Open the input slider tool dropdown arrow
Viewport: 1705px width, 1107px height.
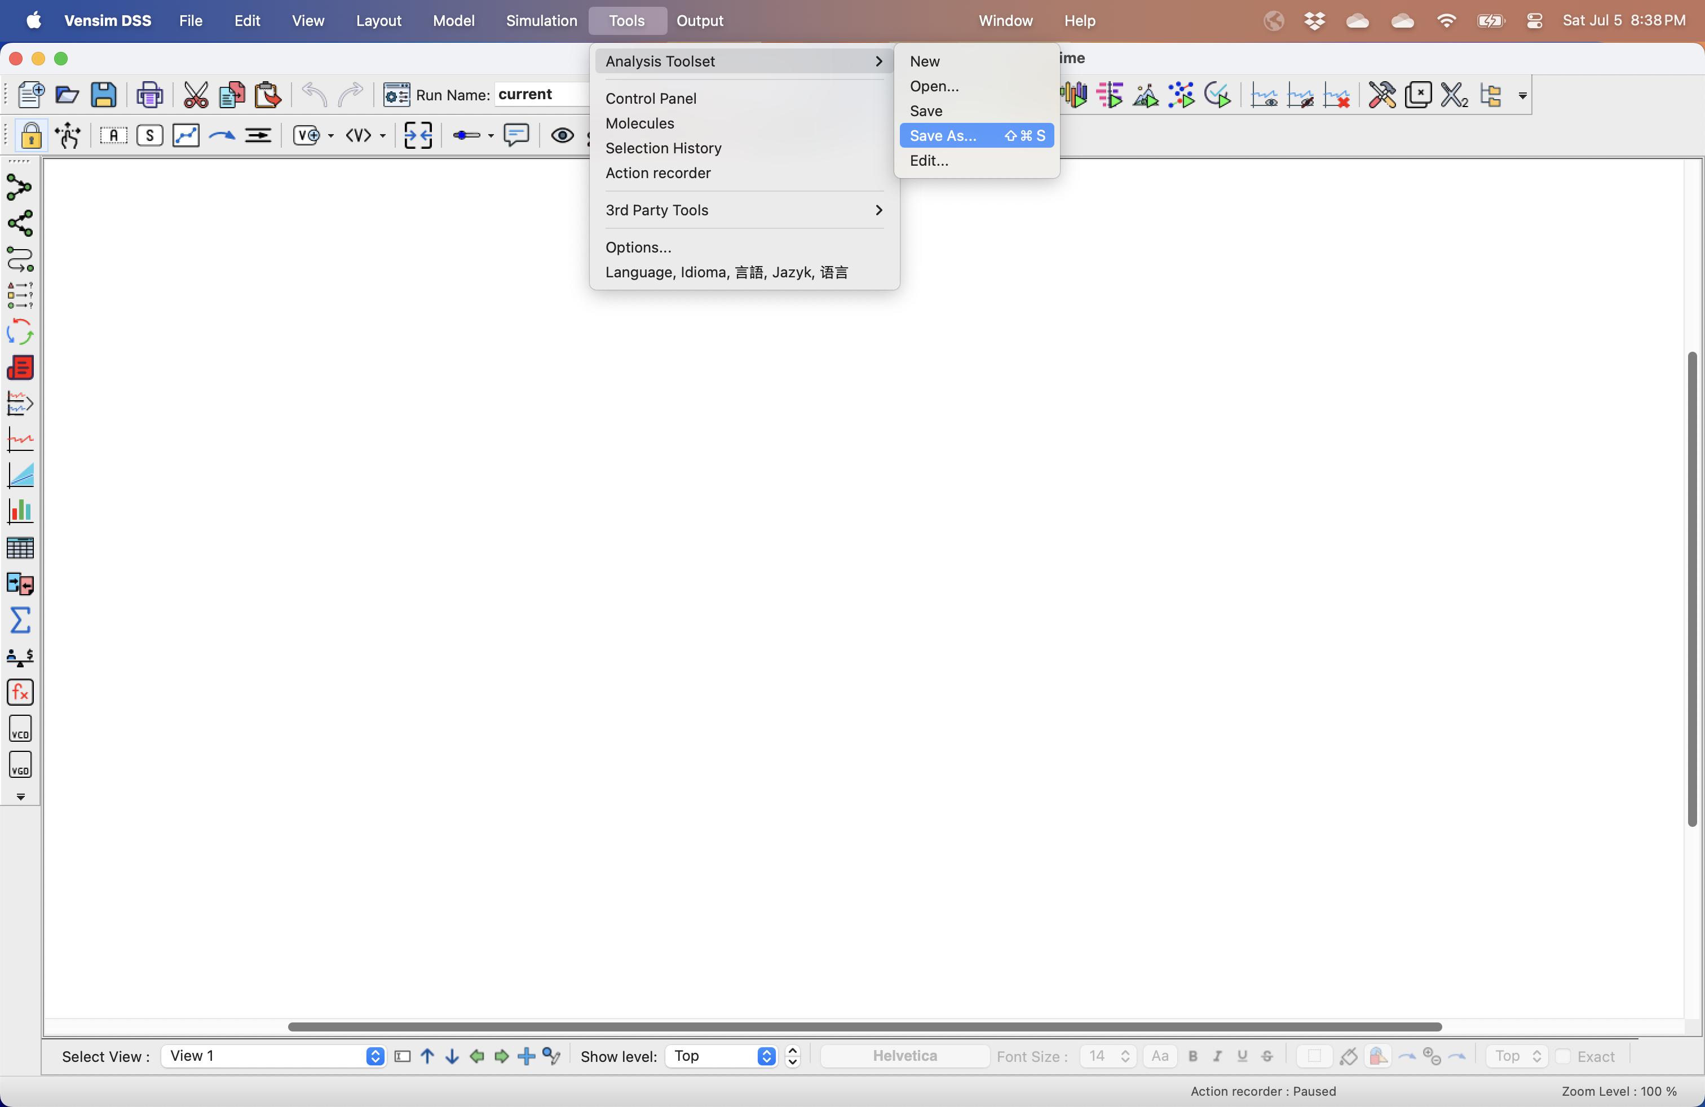click(491, 135)
